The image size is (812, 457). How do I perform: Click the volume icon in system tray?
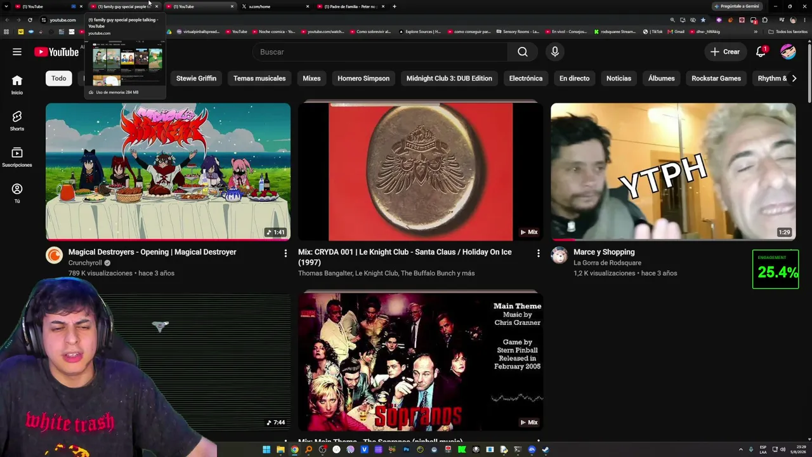[783, 450]
